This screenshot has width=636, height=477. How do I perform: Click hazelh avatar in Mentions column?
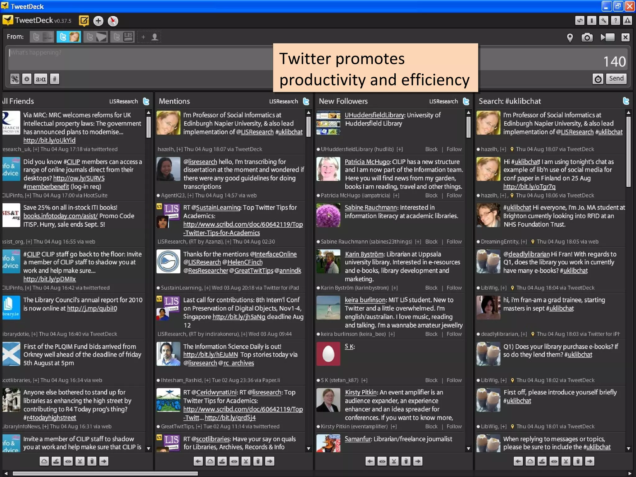(168, 123)
